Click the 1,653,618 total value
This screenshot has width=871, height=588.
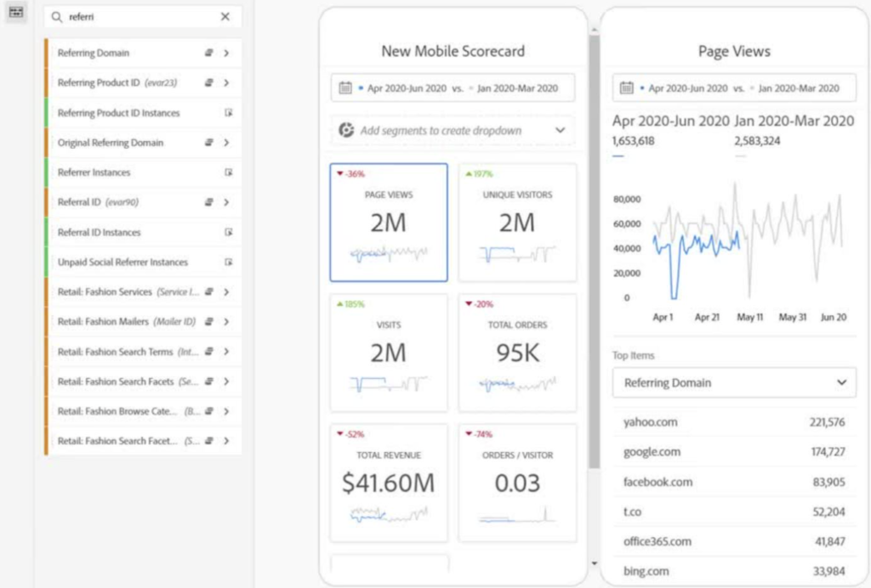pyautogui.click(x=633, y=141)
